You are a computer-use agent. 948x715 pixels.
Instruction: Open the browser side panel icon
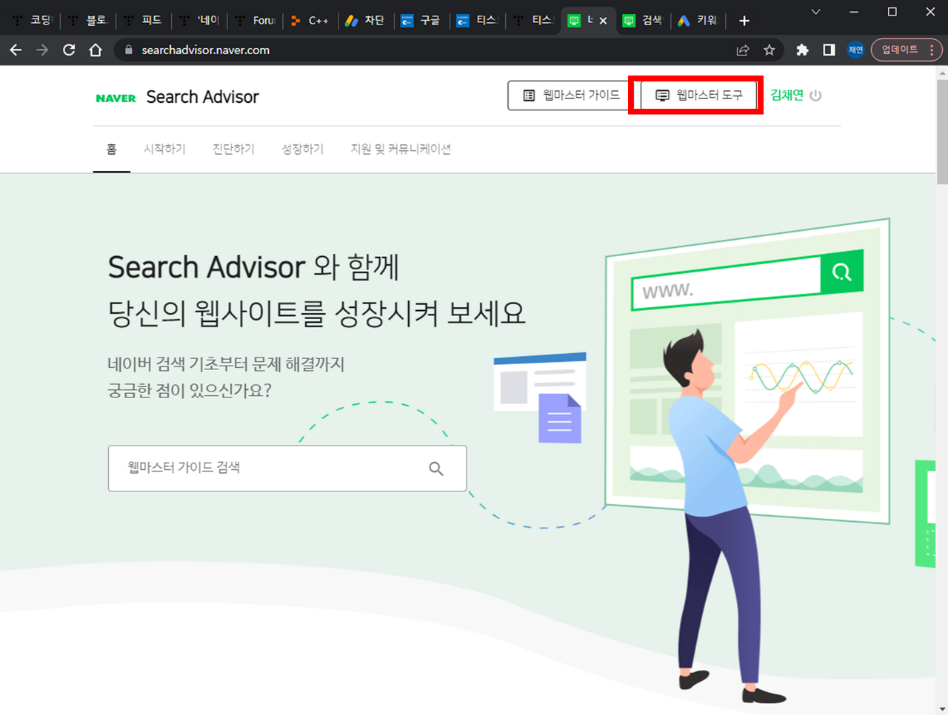point(829,50)
